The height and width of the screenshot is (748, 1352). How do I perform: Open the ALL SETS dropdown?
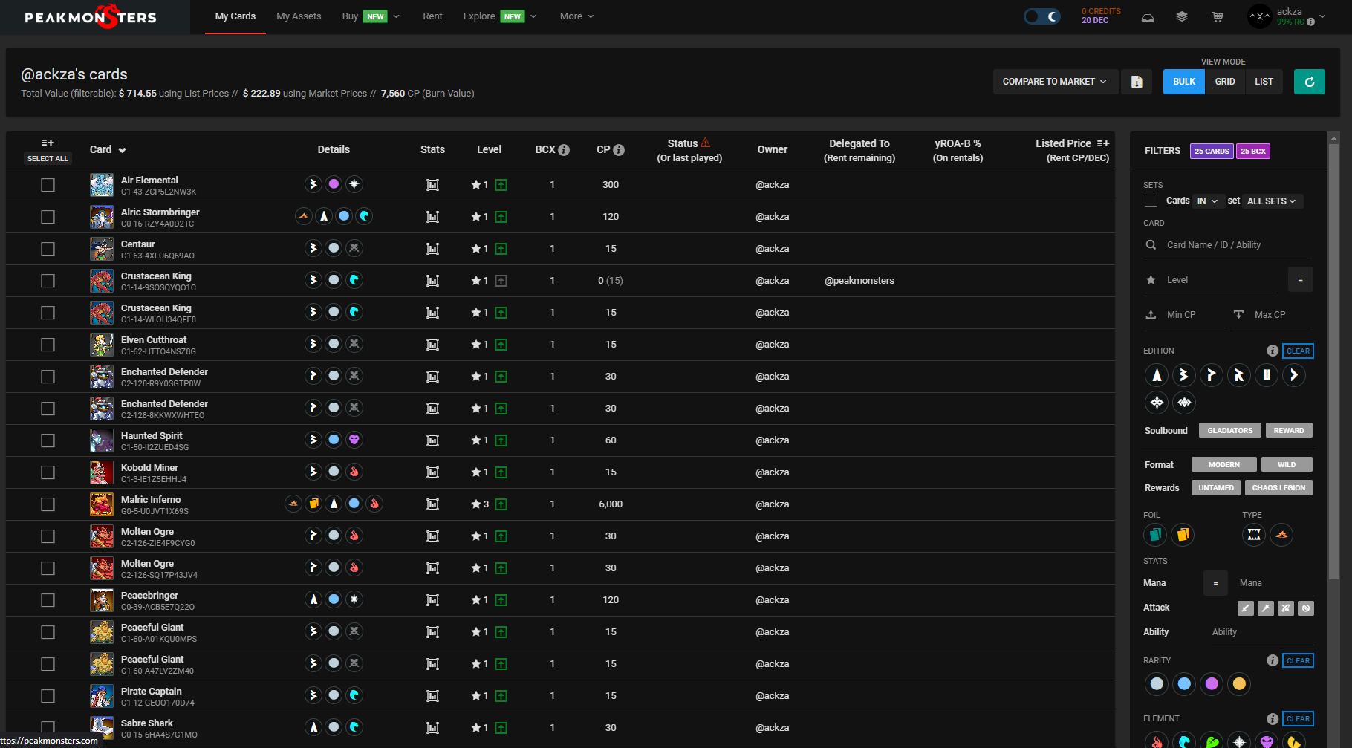pyautogui.click(x=1272, y=201)
